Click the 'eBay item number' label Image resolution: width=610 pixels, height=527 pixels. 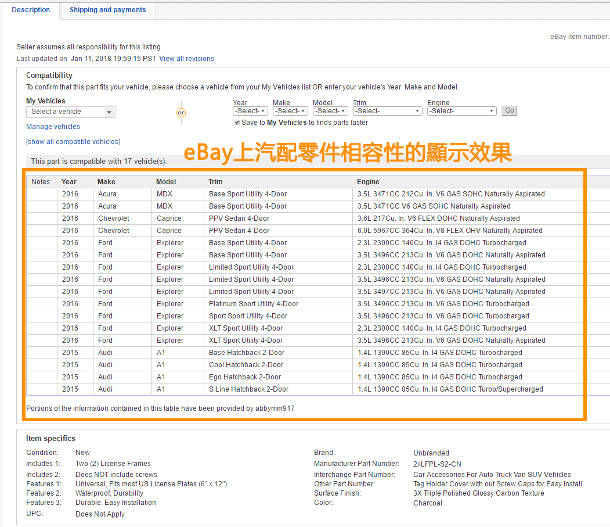(x=580, y=37)
